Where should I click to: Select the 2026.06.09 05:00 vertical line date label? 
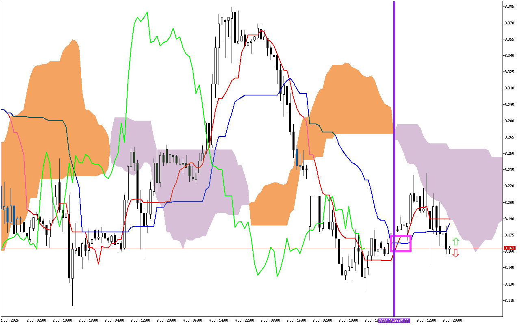394,321
